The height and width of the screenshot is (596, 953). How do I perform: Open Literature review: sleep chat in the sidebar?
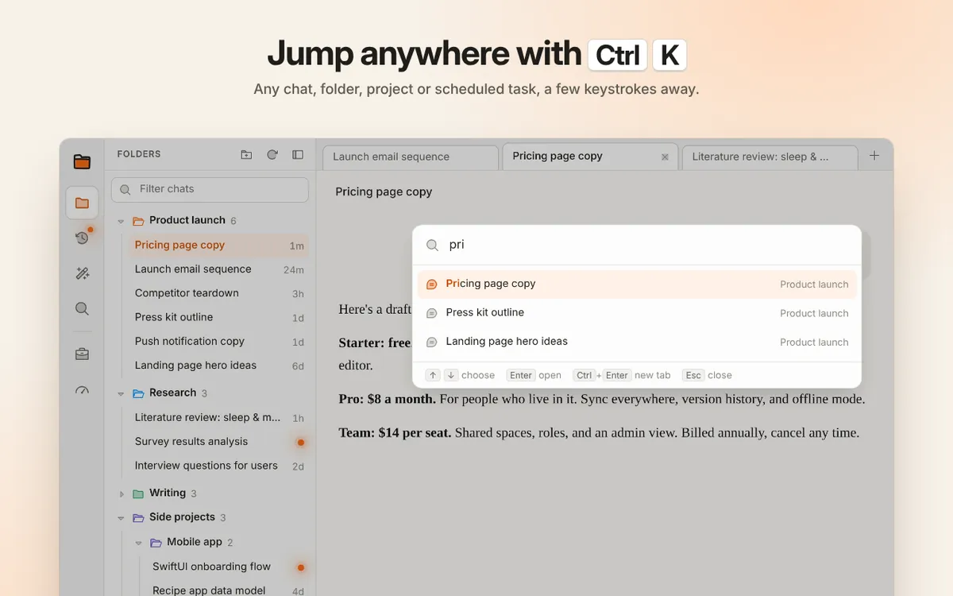[x=218, y=417]
